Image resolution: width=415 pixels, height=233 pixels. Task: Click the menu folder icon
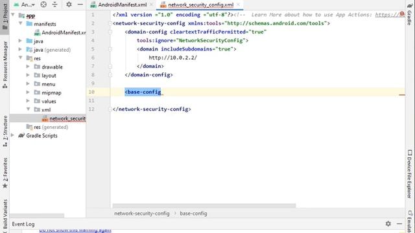38,83
